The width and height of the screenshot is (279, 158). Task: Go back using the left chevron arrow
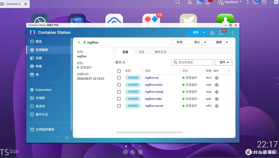79,42
